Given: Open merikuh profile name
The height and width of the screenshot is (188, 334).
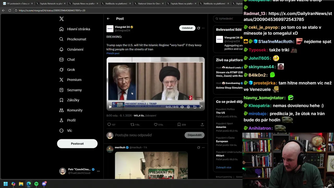Looking at the screenshot, I should pos(120,147).
